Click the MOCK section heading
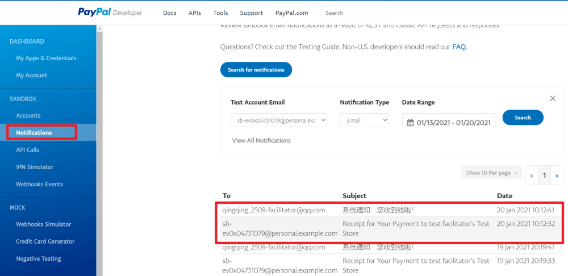This screenshot has height=276, width=568. pos(18,207)
